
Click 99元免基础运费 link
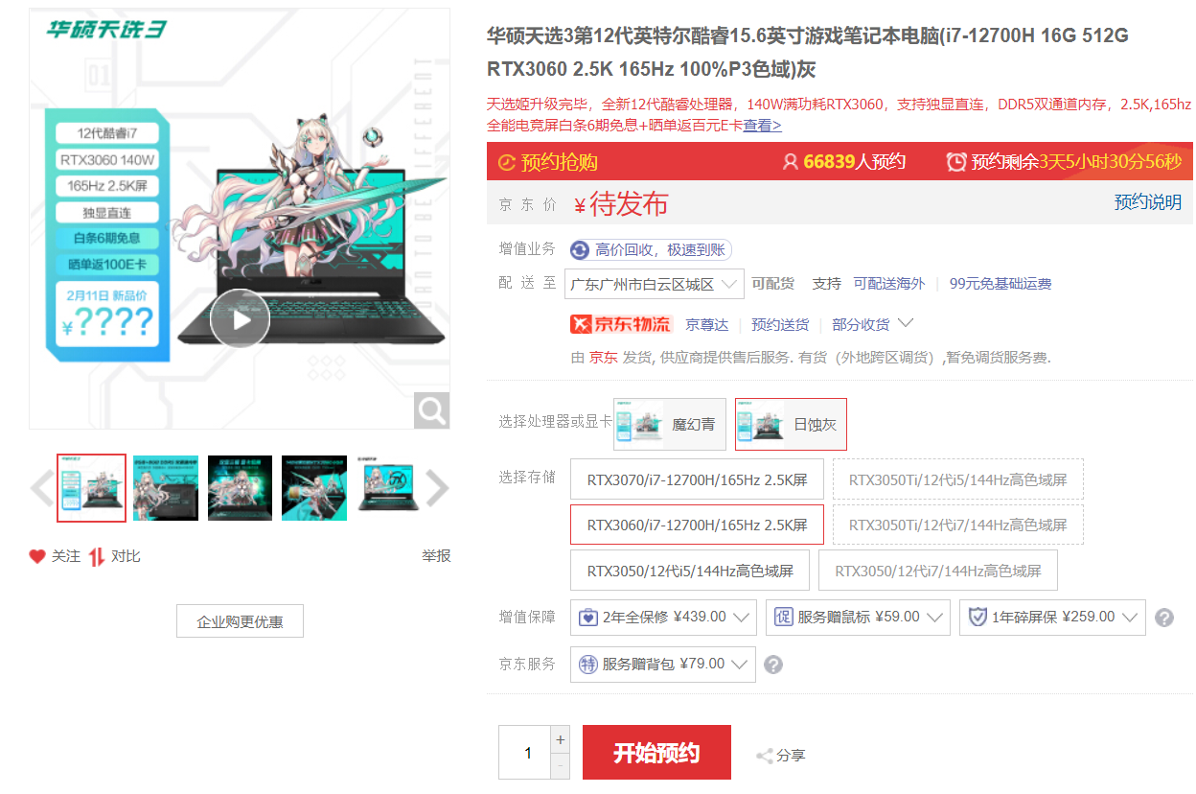(1000, 284)
